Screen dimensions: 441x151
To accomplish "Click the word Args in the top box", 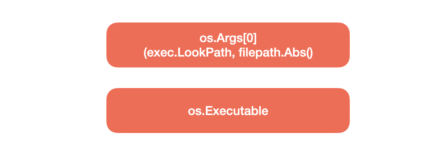I will (229, 39).
